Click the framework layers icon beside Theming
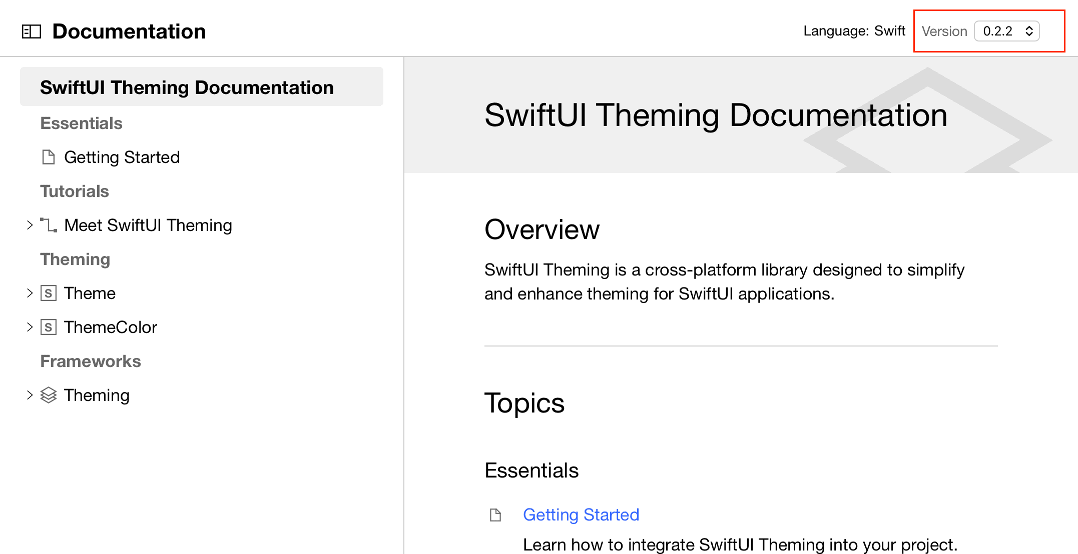Image resolution: width=1078 pixels, height=554 pixels. coord(49,395)
